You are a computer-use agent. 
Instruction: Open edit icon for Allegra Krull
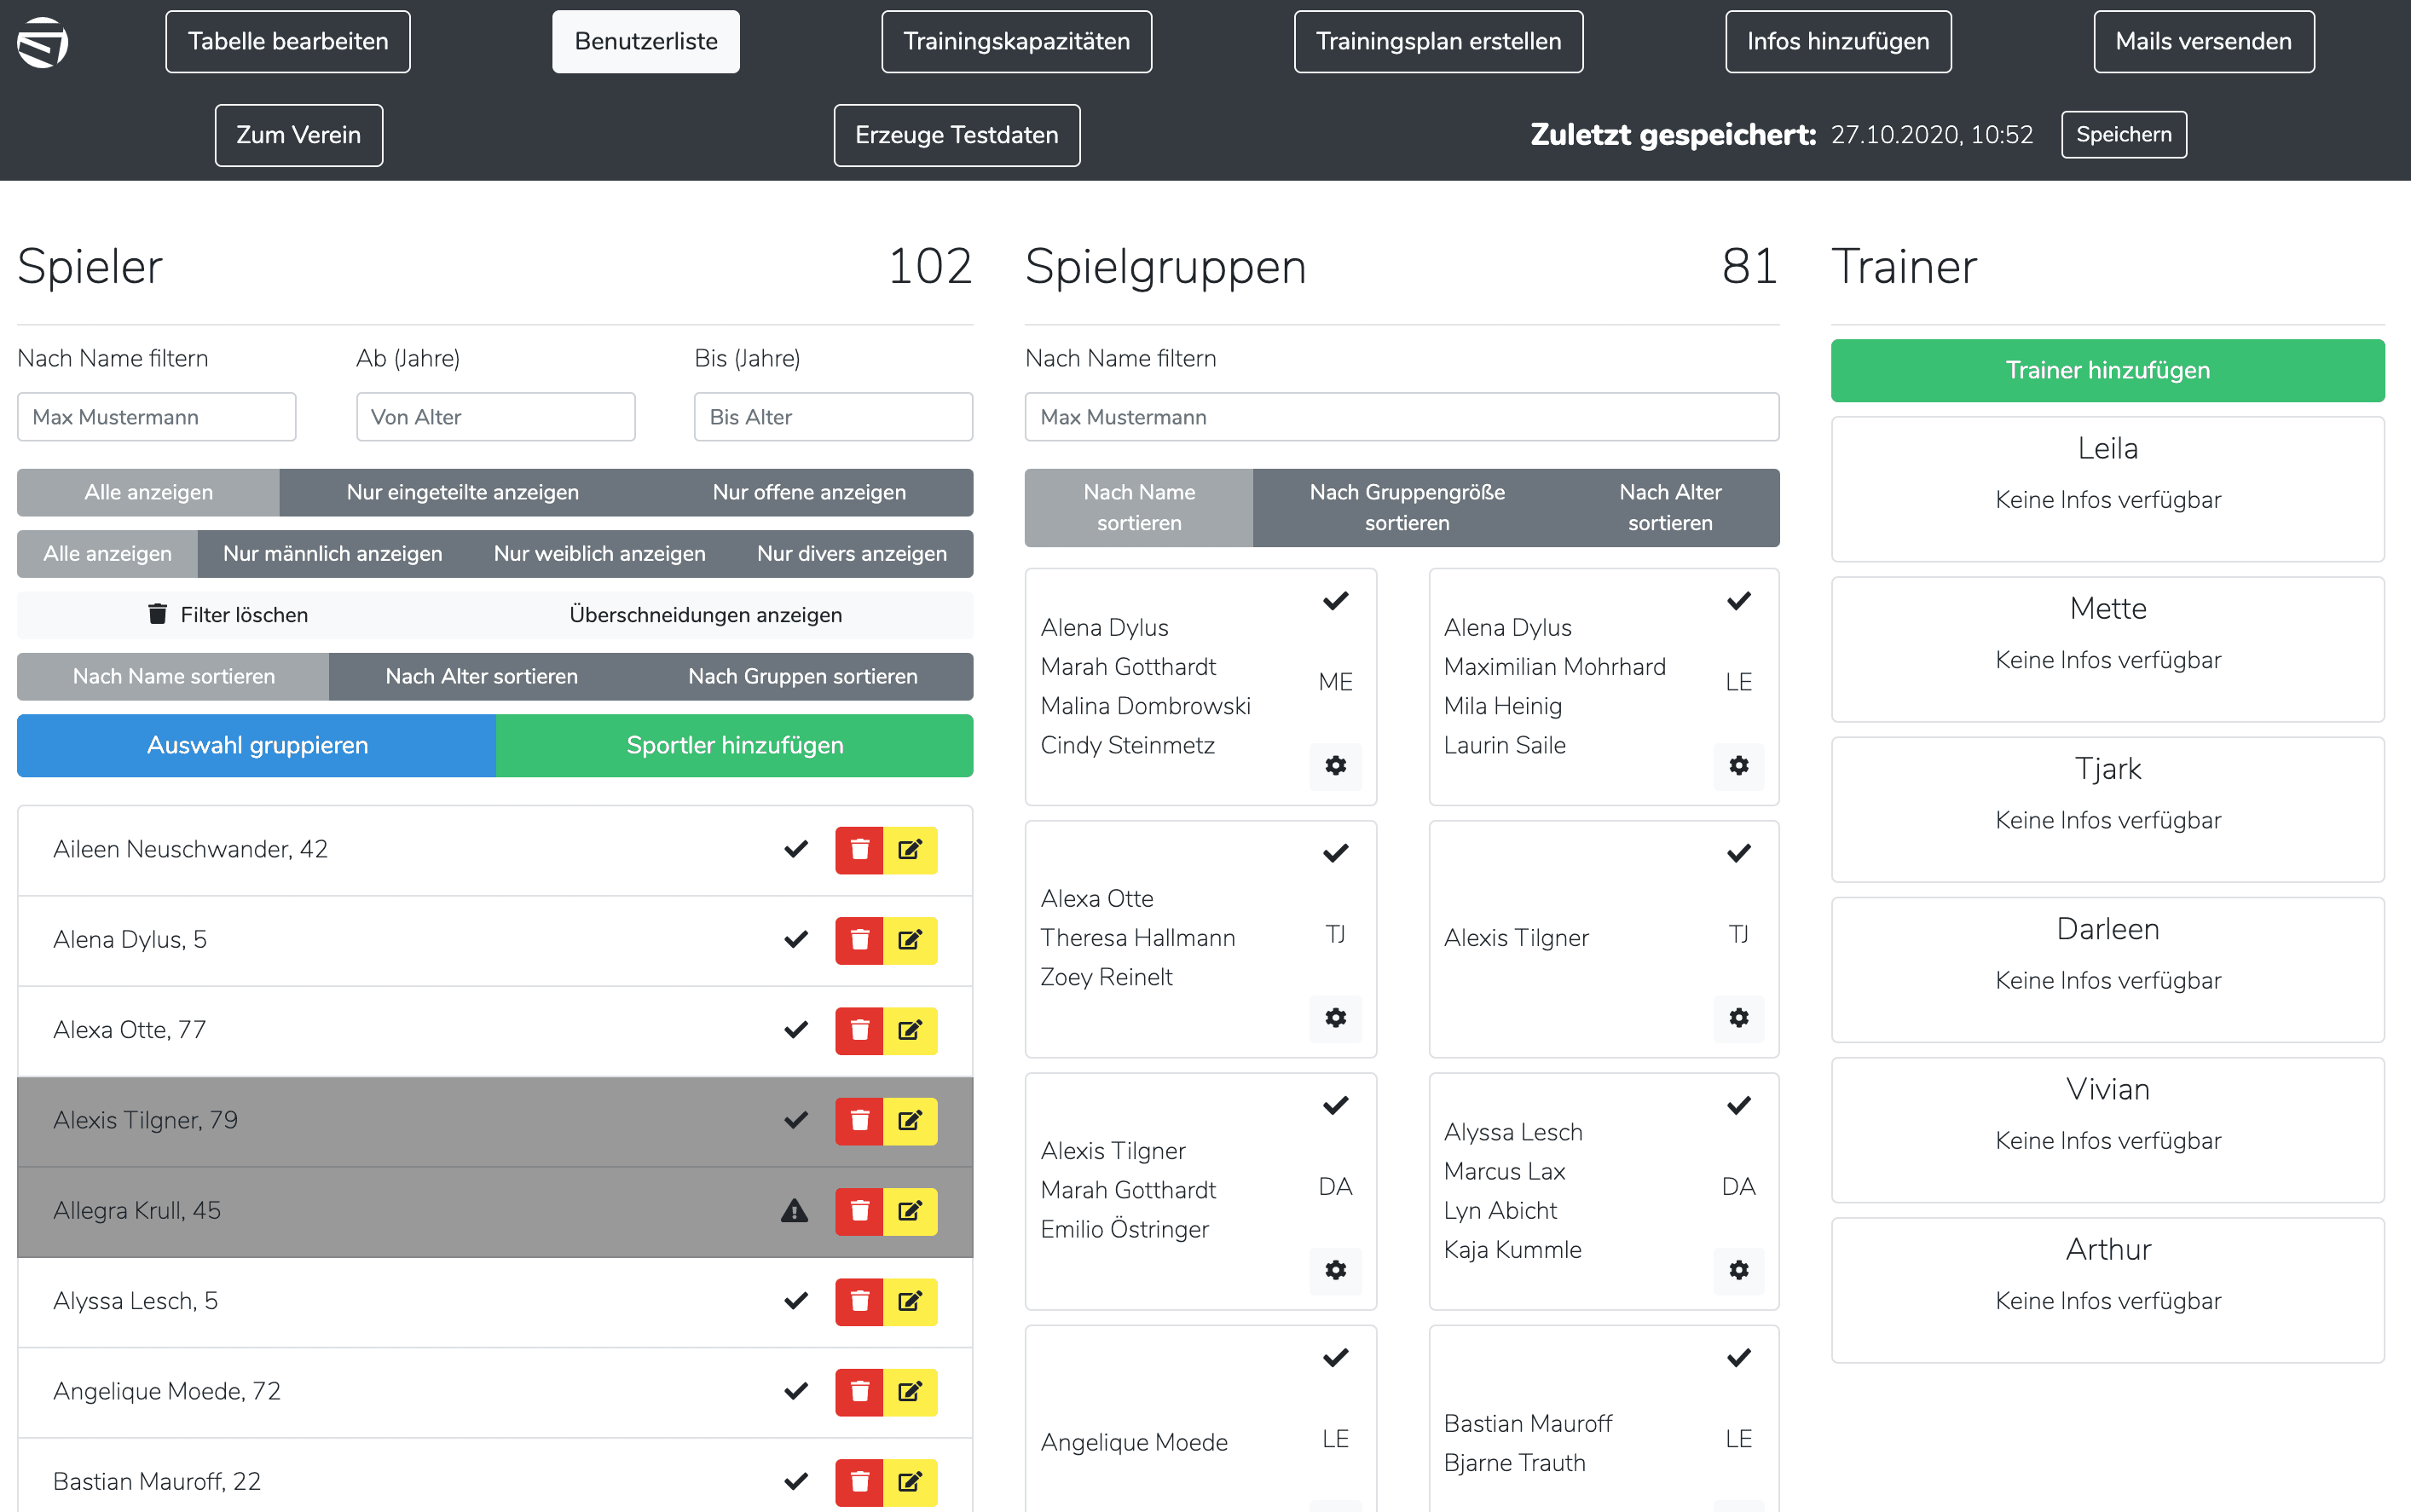point(910,1211)
